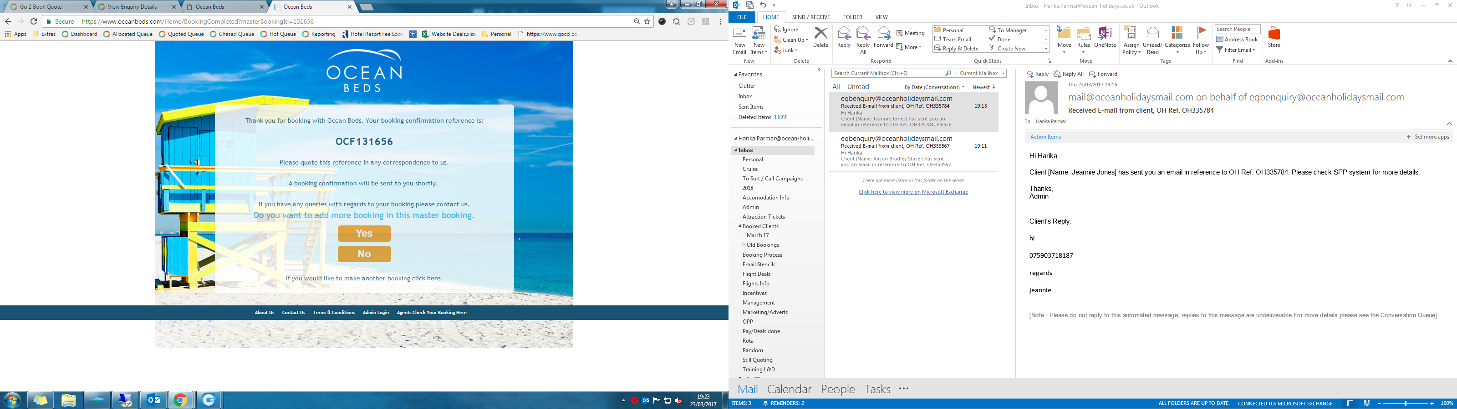
Task: Click Chrome's reload page icon
Action: point(34,21)
